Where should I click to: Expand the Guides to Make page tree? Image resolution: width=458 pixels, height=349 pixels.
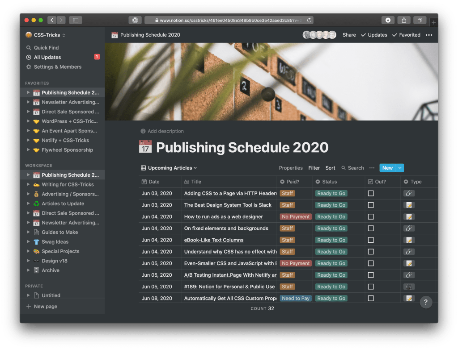pos(28,232)
